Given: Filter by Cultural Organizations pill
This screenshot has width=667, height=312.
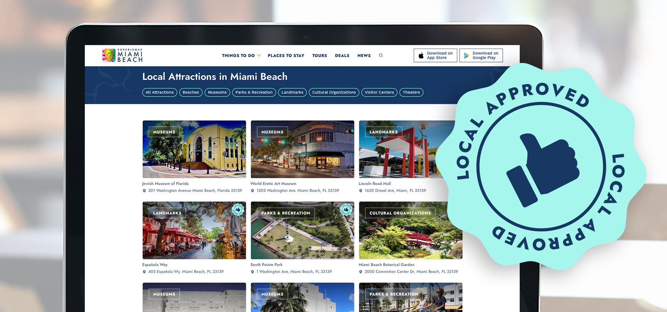Looking at the screenshot, I should tap(334, 92).
